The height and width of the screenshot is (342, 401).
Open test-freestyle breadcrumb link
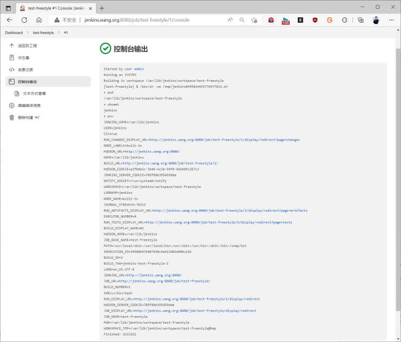coord(43,33)
